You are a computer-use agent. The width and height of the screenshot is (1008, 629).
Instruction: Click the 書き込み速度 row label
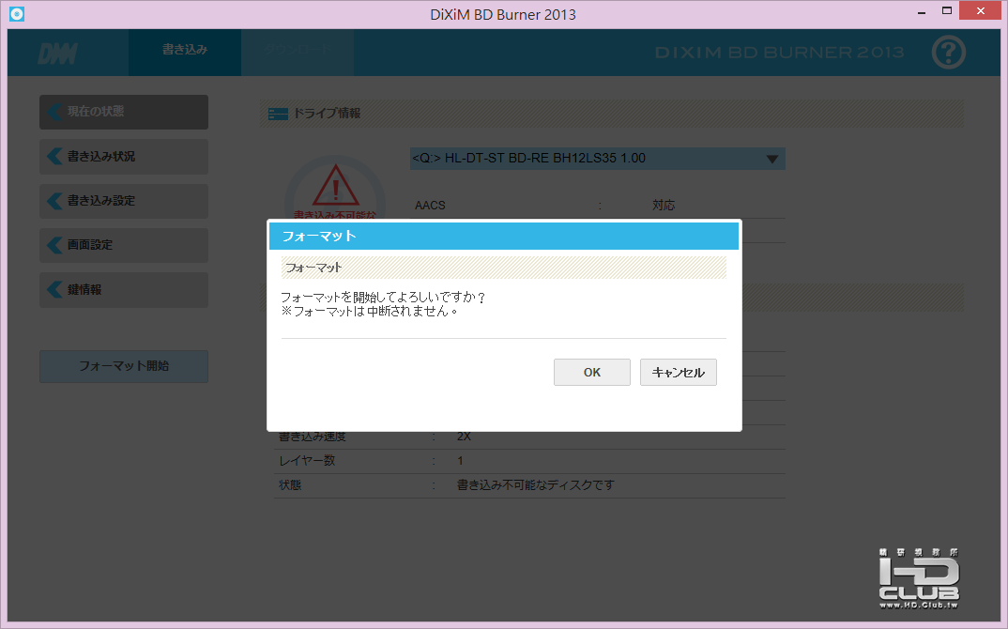click(312, 437)
